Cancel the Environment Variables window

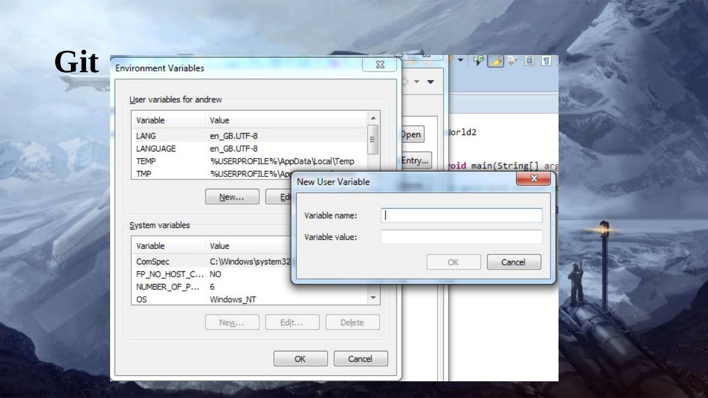(360, 359)
